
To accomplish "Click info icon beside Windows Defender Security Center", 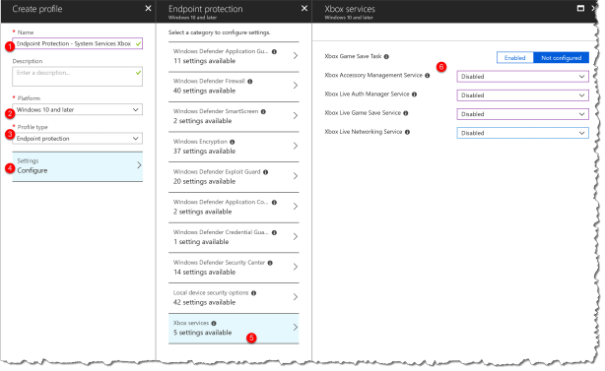I will pyautogui.click(x=270, y=263).
